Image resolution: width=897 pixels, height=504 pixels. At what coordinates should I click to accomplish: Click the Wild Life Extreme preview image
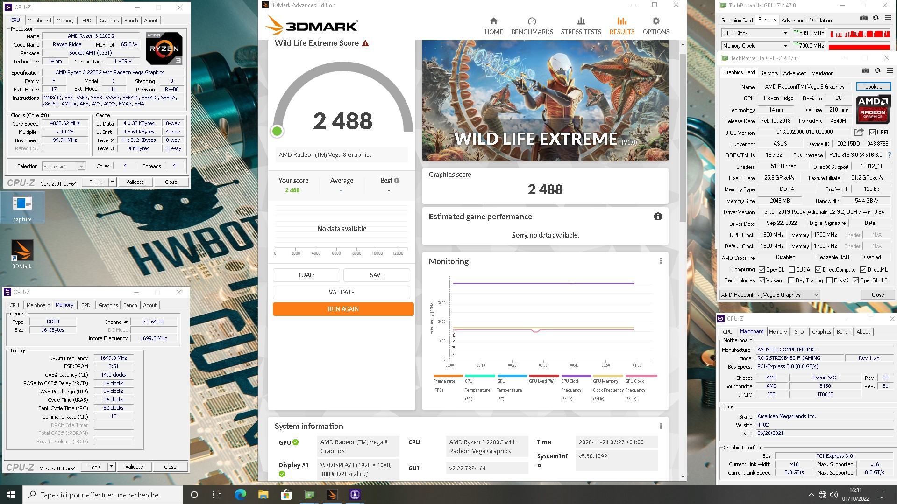[x=545, y=100]
